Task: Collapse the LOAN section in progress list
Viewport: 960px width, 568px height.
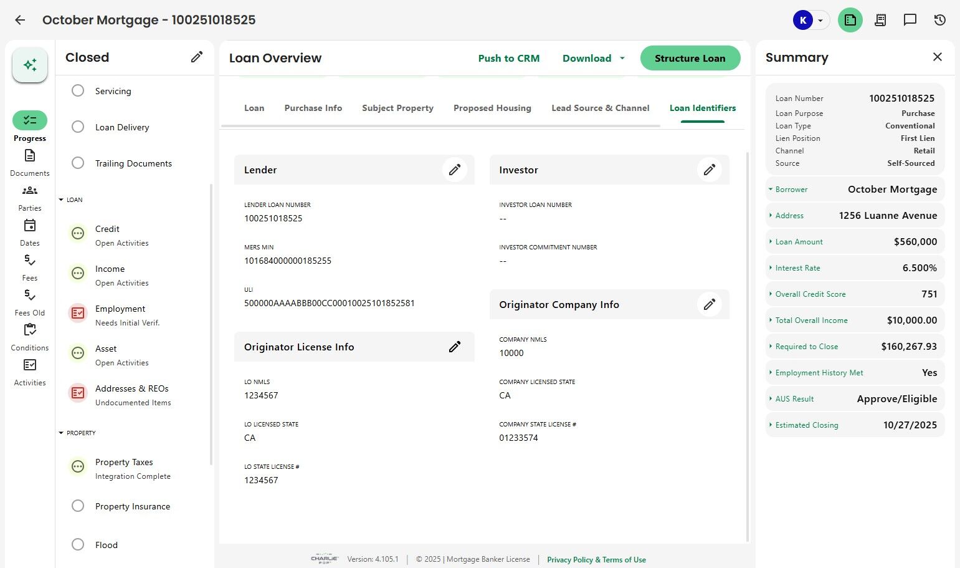Action: 61,200
